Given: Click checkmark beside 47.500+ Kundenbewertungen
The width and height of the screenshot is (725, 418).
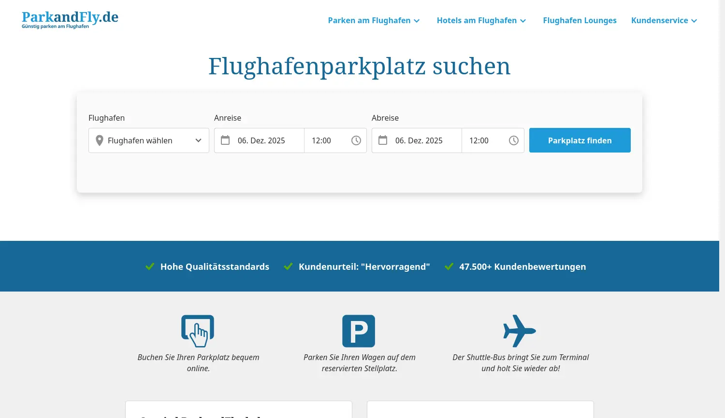Looking at the screenshot, I should [449, 266].
